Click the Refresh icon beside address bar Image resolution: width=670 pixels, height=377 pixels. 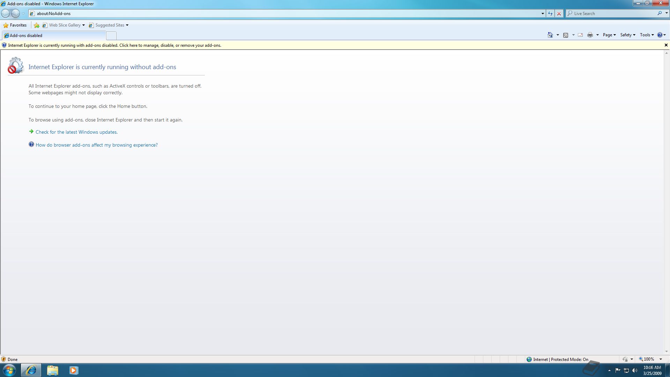550,13
